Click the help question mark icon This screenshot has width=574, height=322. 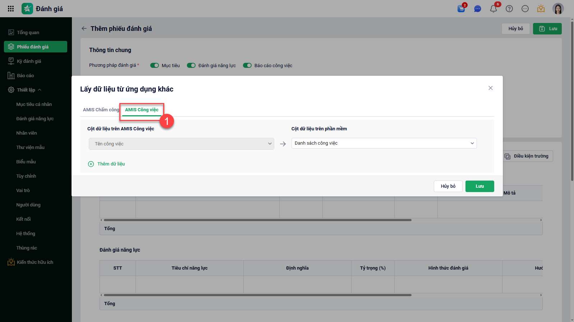509,9
